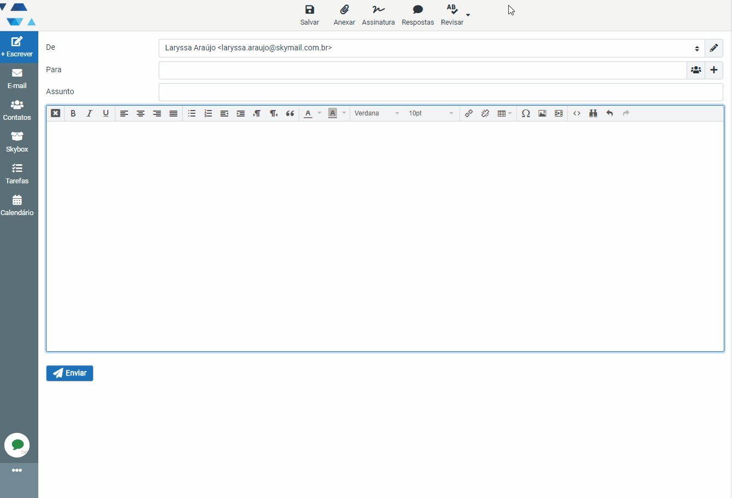Center align the text

pyautogui.click(x=141, y=113)
